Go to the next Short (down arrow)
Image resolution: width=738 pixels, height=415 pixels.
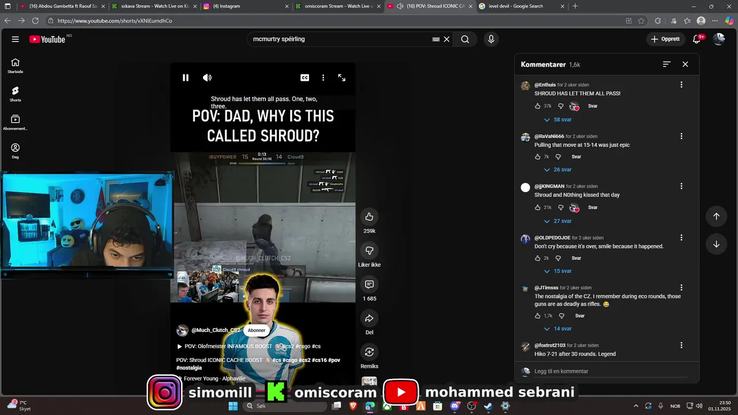pos(716,244)
